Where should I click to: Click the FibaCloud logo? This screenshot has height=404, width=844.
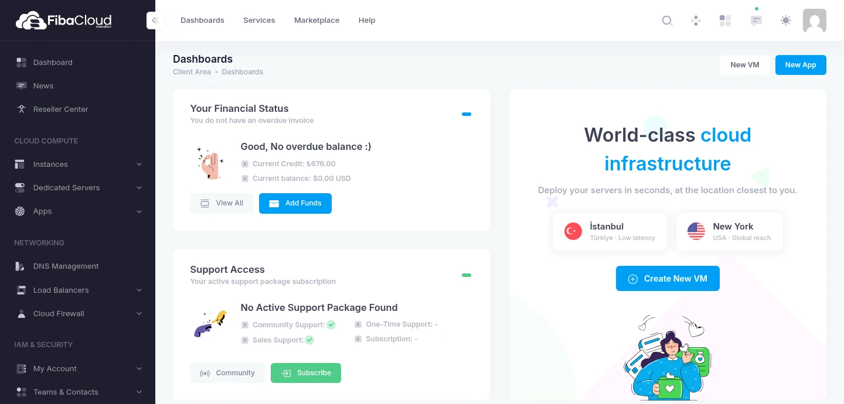(x=63, y=22)
